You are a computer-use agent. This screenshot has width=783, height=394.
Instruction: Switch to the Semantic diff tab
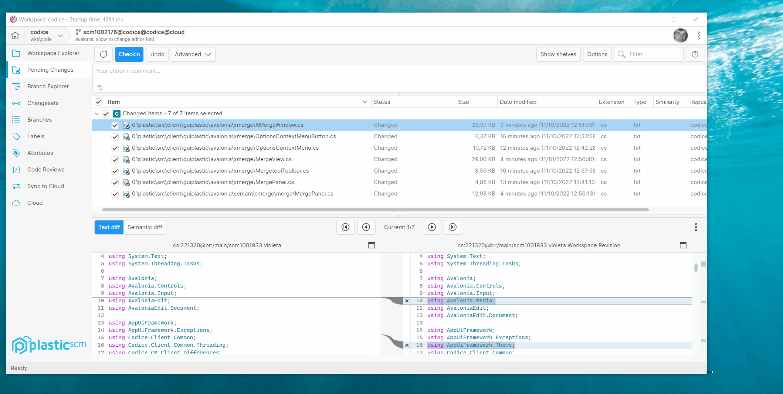click(145, 227)
